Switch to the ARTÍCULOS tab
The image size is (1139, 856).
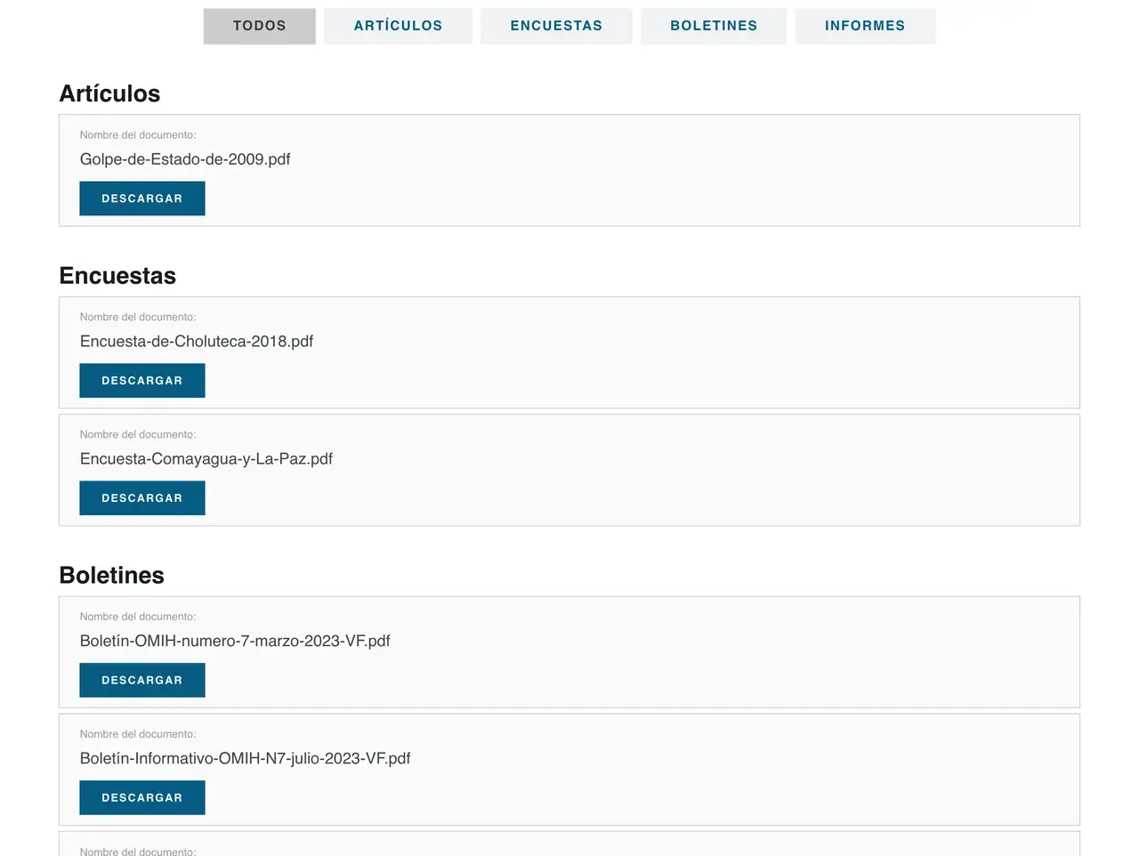[x=398, y=26]
